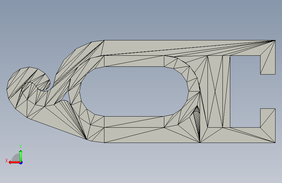
Task: Select the gray XY plane sector of triad
Action: [16, 158]
